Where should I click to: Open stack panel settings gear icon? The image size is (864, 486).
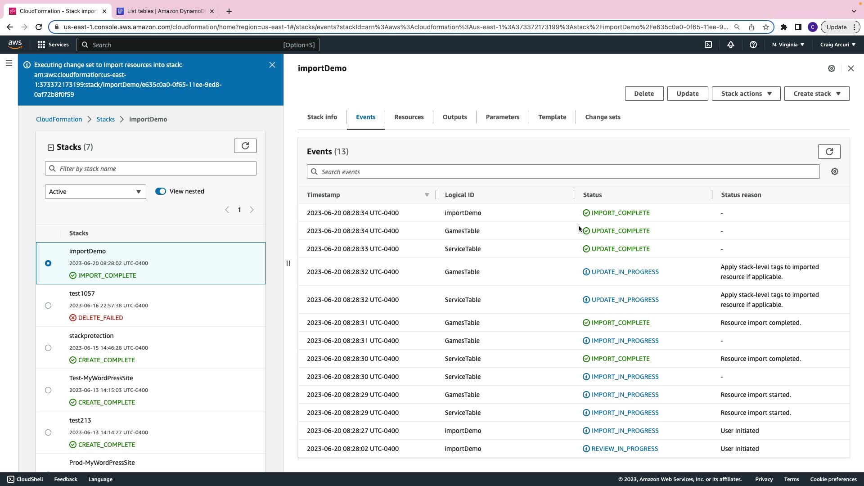point(832,68)
